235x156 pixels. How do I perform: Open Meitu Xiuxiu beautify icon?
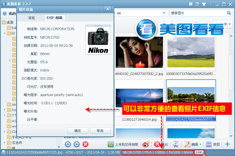pyautogui.click(x=157, y=144)
